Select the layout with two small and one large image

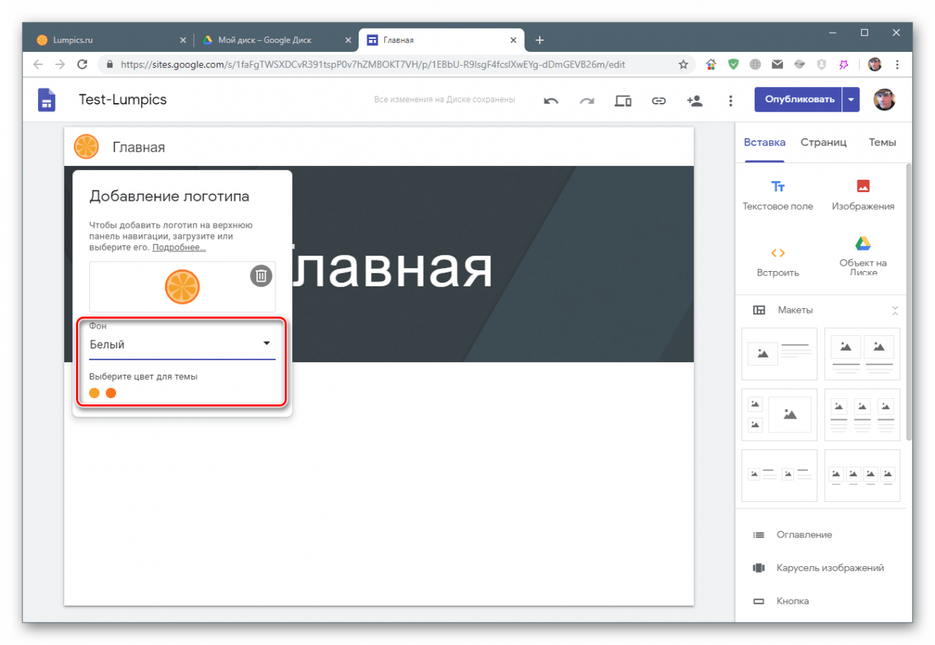(x=779, y=415)
